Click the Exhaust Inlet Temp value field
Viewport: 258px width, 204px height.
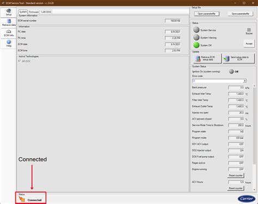[236, 94]
